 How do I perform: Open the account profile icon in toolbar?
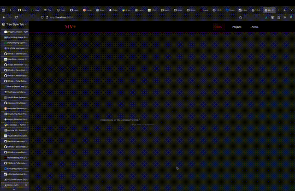[272, 18]
